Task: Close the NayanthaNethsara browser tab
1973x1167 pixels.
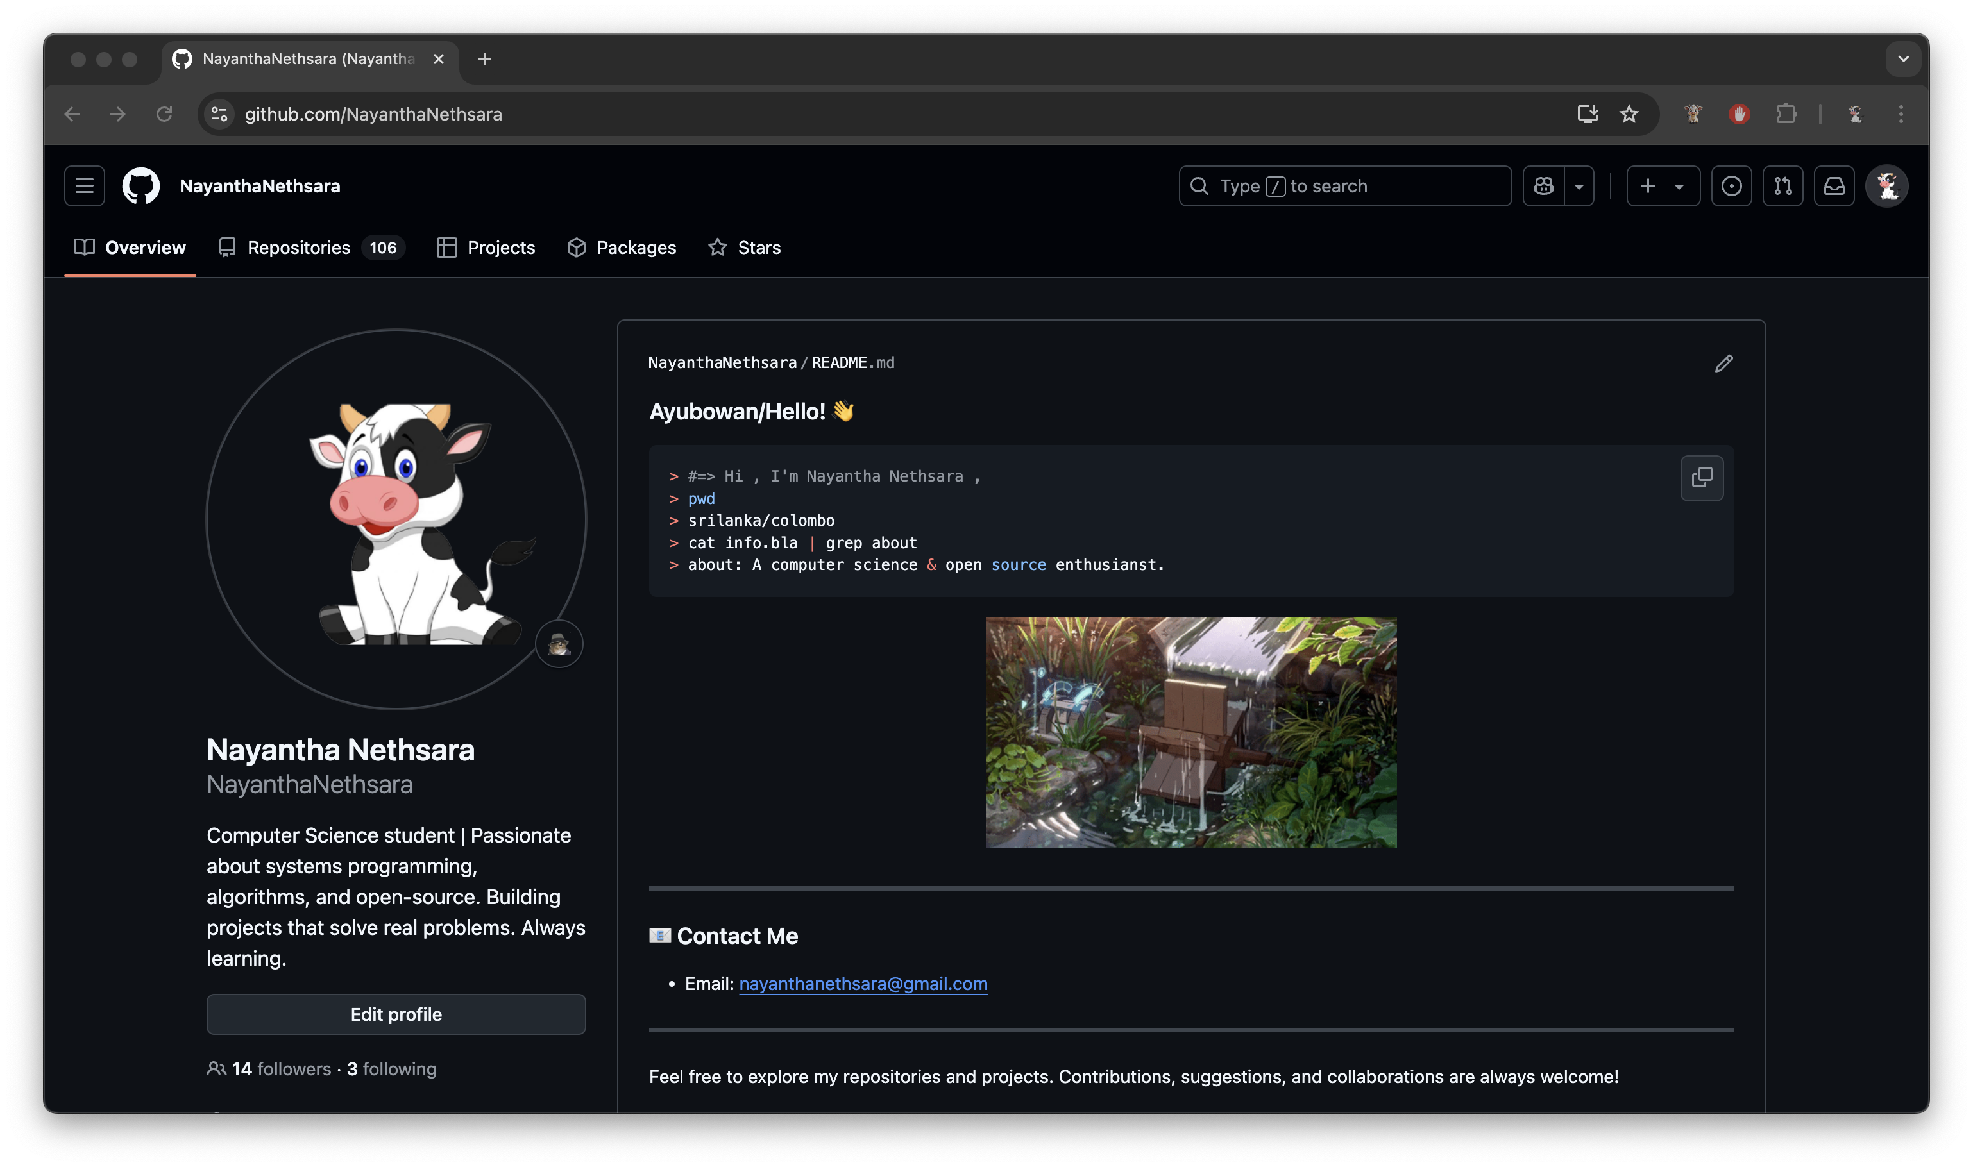Action: click(438, 59)
